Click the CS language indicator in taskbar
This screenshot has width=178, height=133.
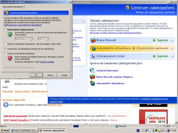coord(138,131)
